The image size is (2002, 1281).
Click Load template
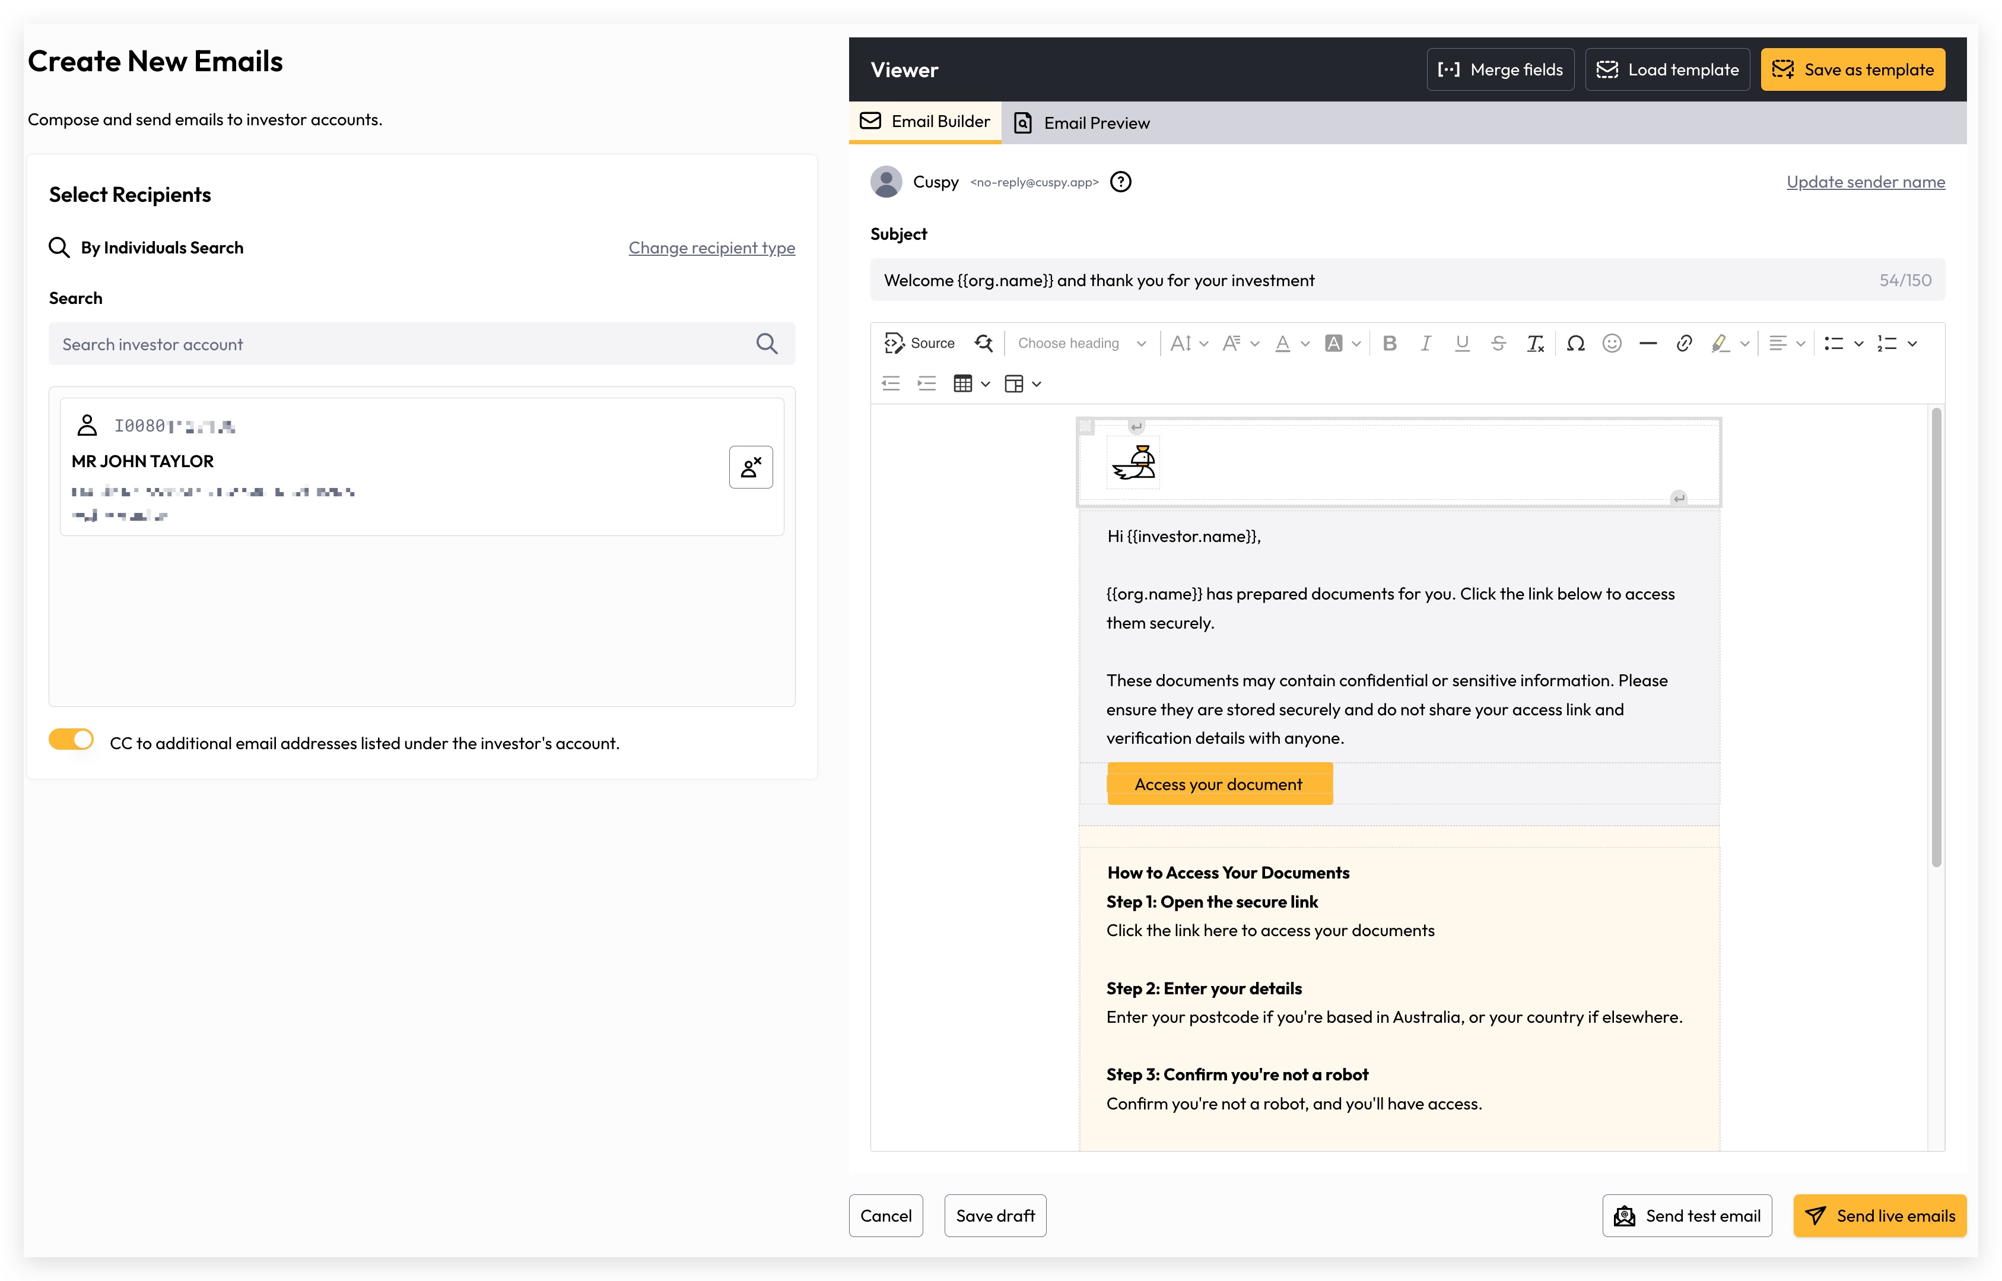click(x=1667, y=69)
